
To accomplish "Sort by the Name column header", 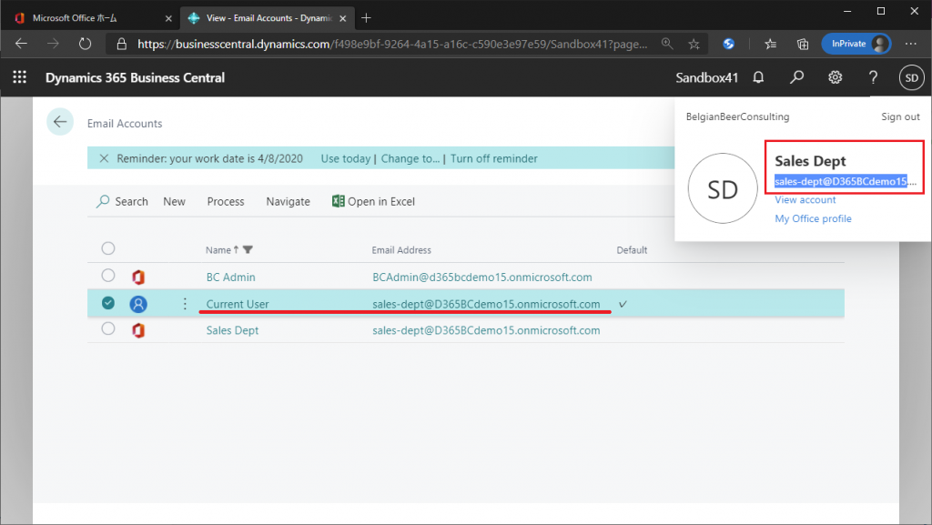I will tap(218, 250).
